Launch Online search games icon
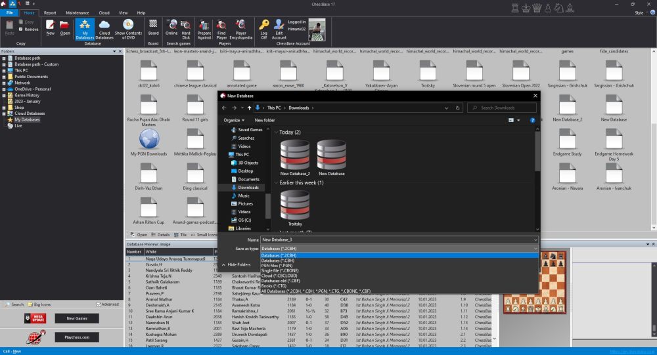This screenshot has width=657, height=355. coord(171,28)
